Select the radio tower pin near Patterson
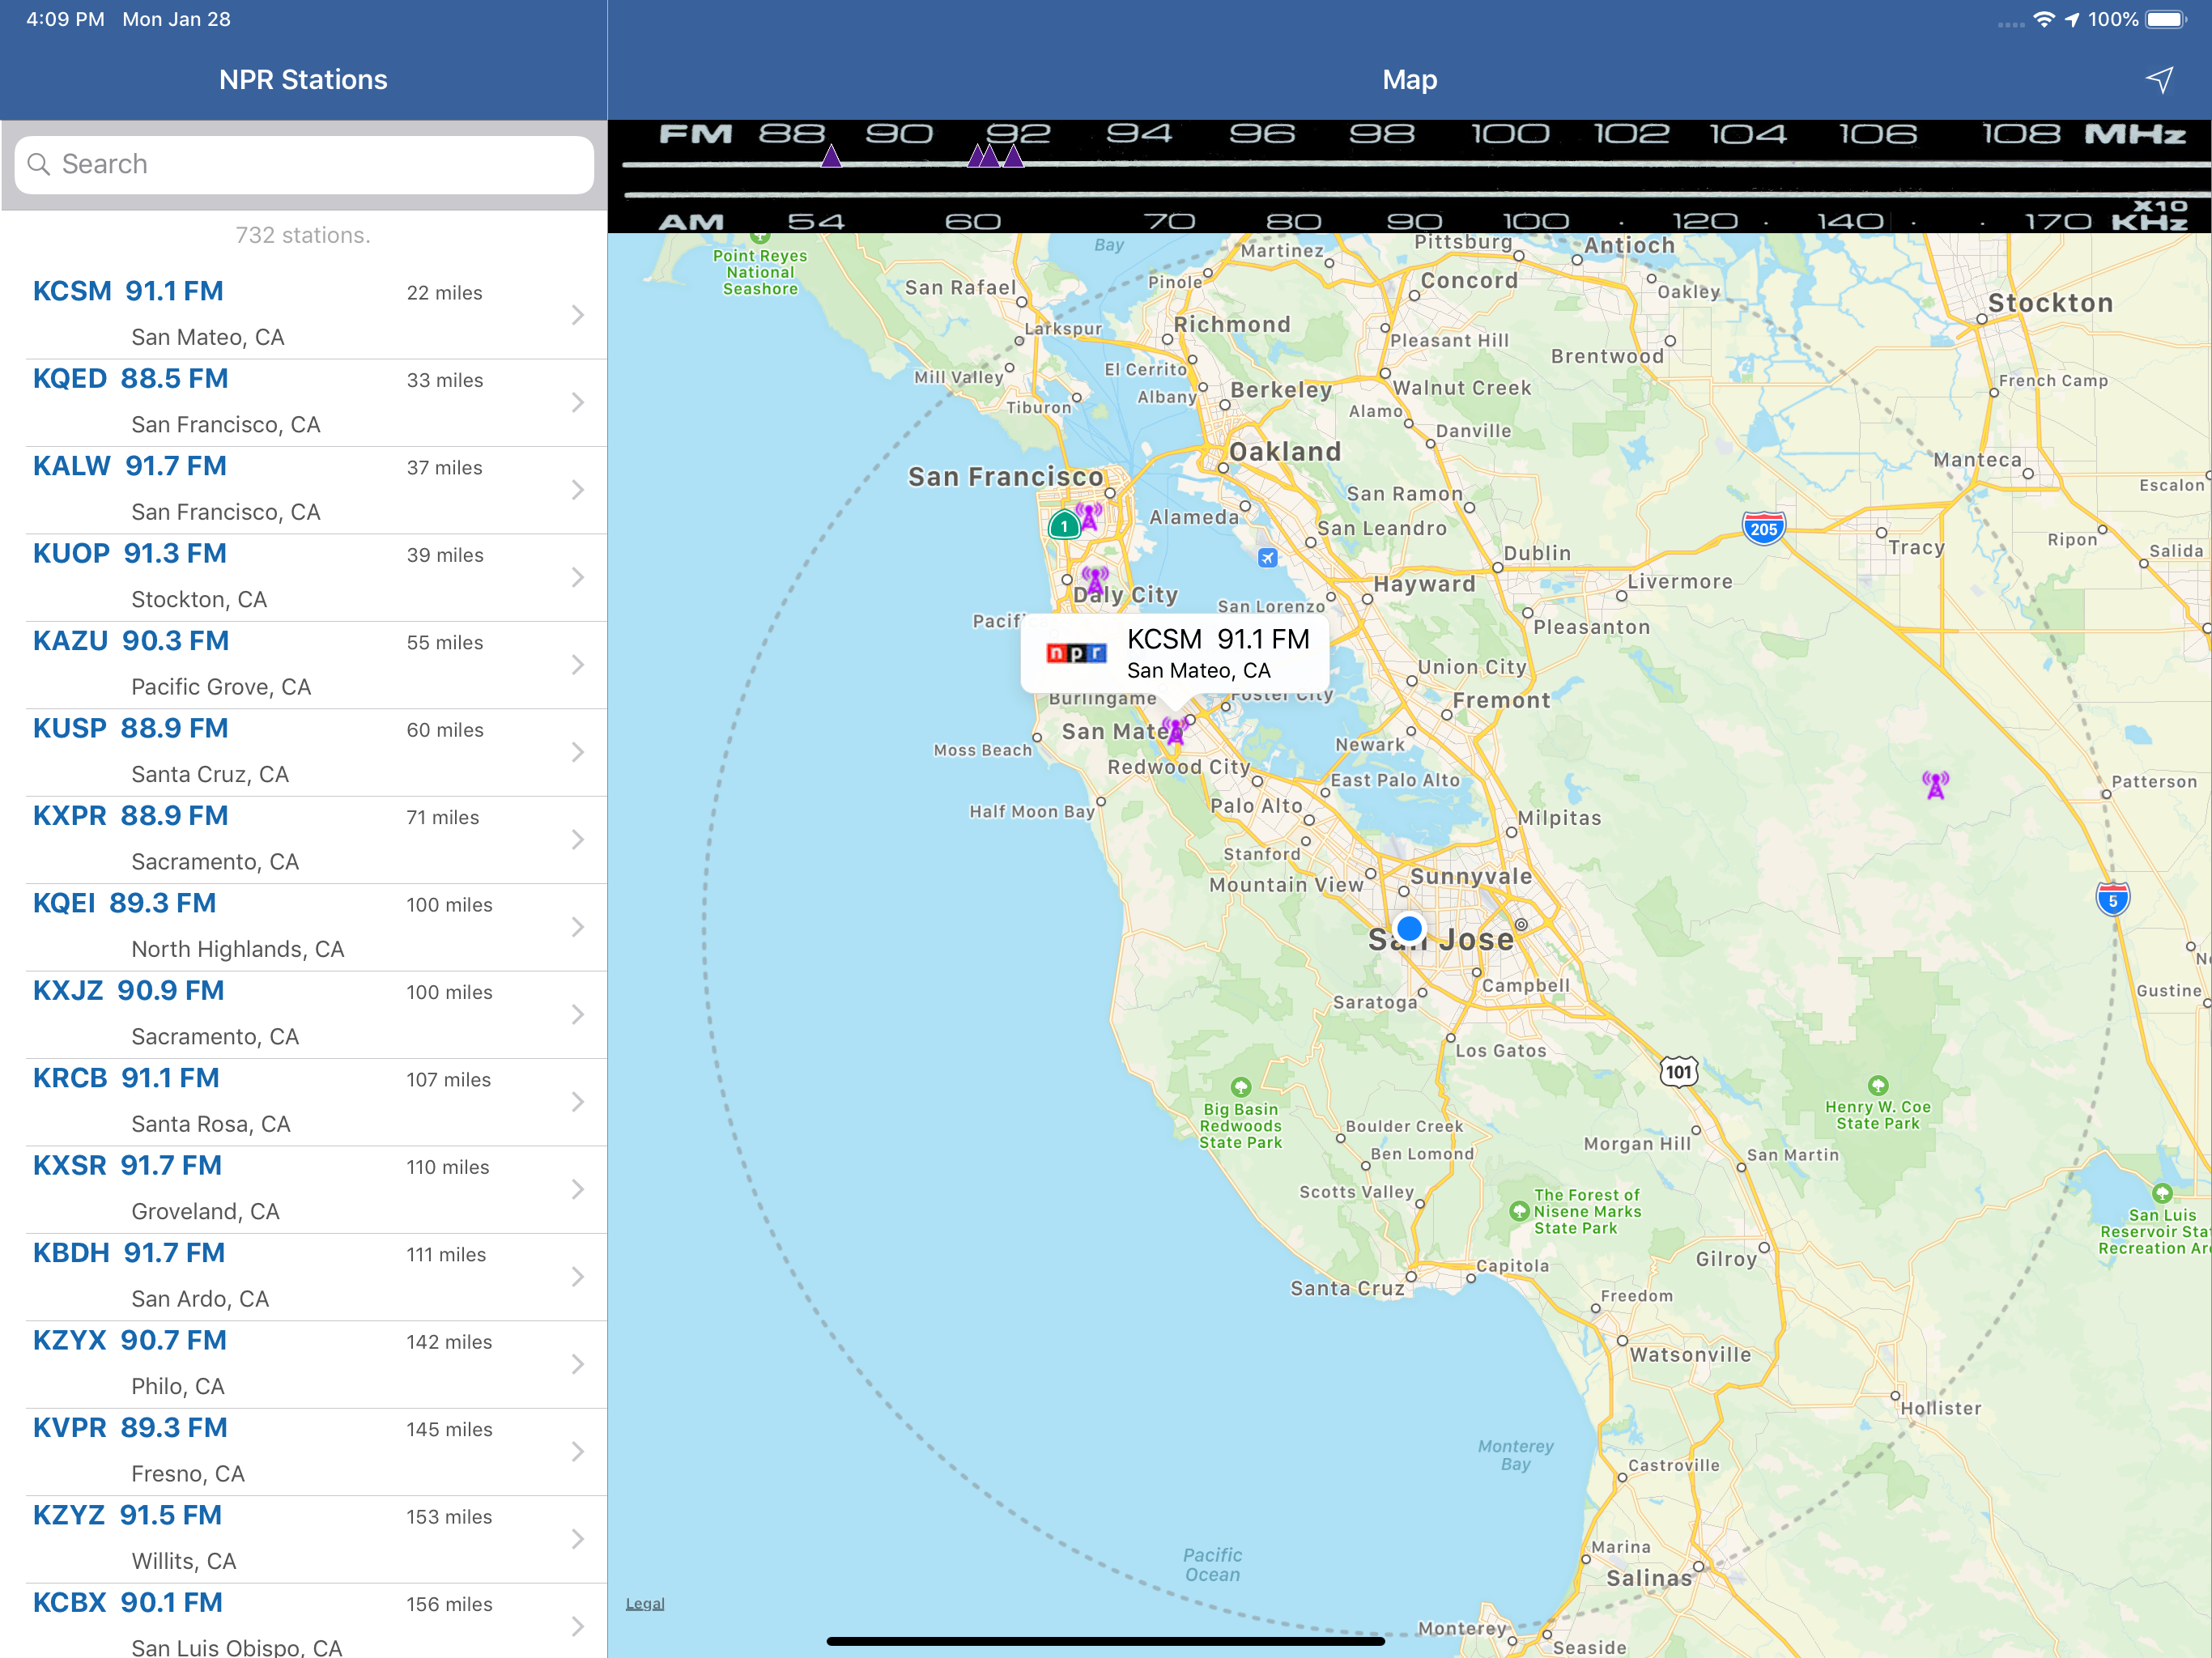Screen dimensions: 2212x1658 [x=1936, y=785]
